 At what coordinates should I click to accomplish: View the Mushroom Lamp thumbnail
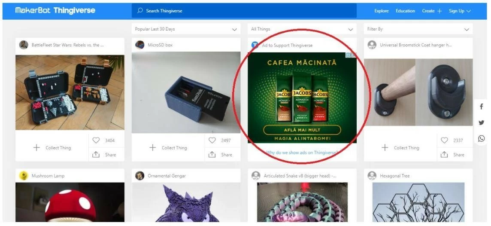pyautogui.click(x=70, y=202)
